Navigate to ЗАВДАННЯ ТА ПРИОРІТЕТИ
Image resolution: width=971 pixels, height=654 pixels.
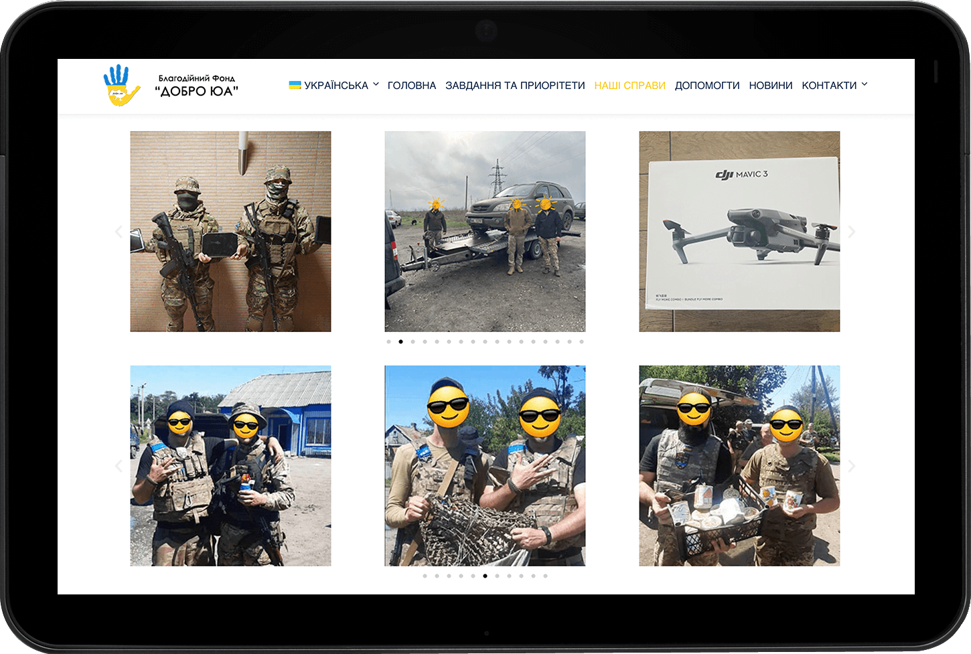pyautogui.click(x=515, y=86)
